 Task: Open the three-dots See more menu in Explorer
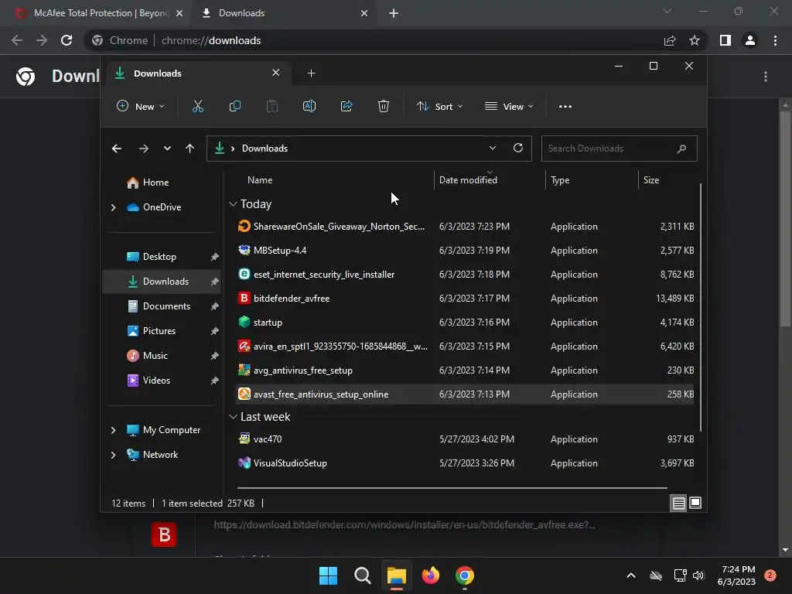point(565,107)
